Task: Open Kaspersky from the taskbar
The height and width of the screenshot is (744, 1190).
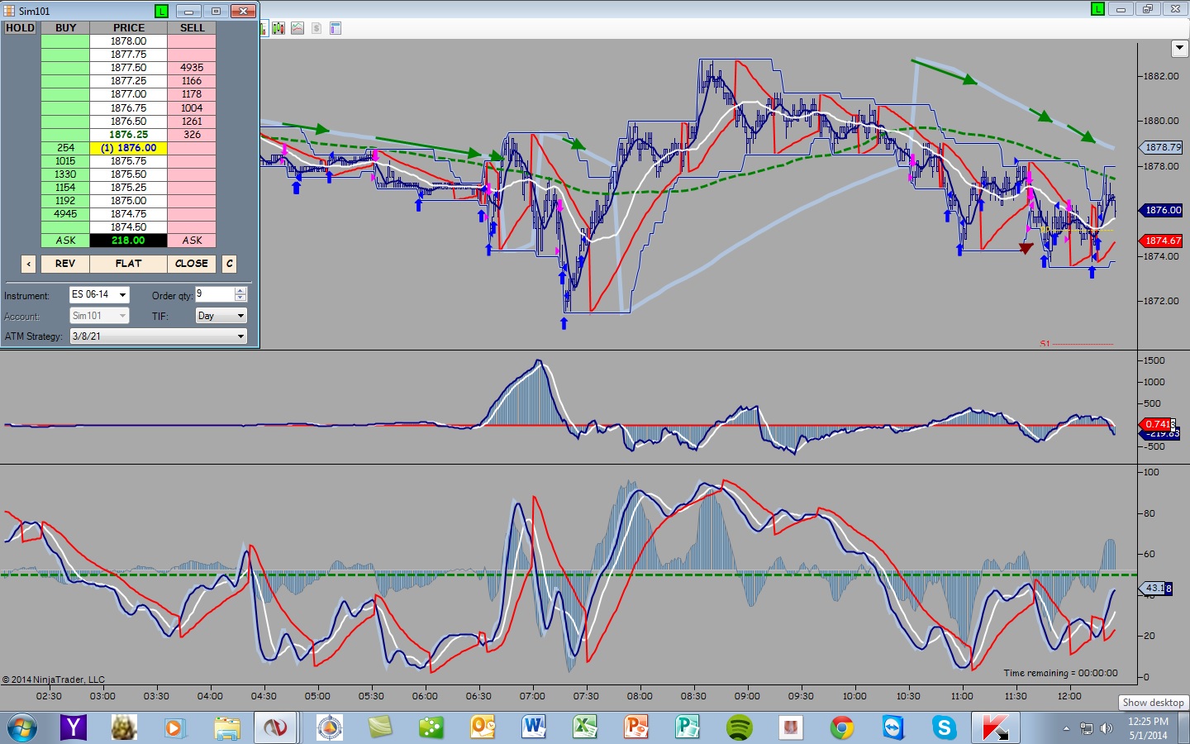Action: pos(995,727)
